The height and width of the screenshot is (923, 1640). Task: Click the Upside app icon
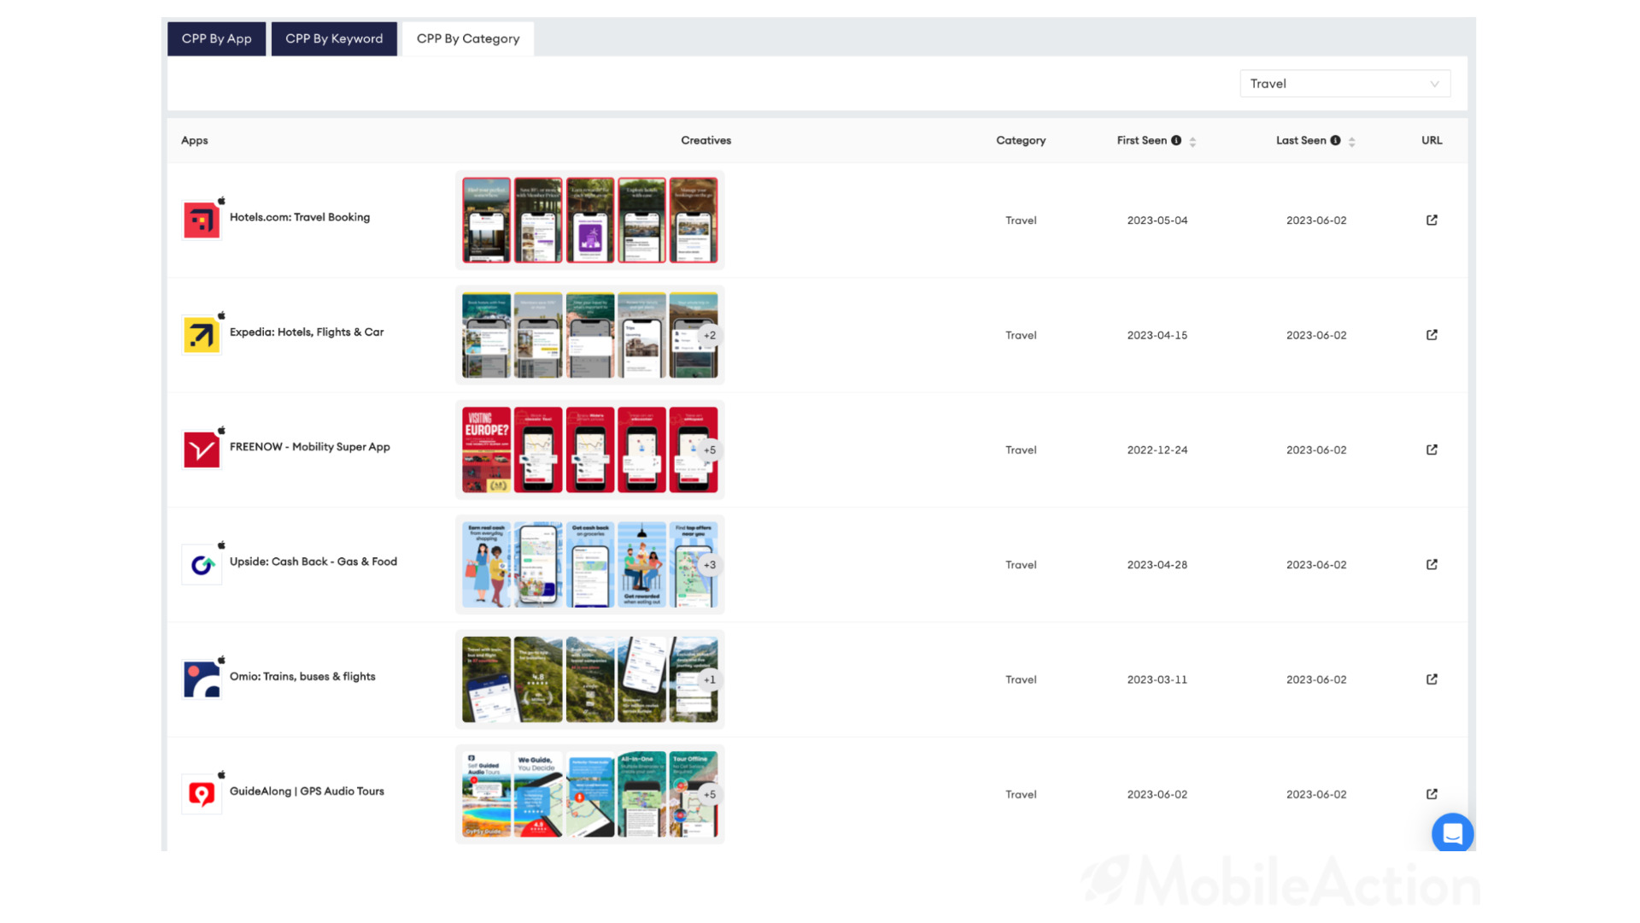(202, 565)
